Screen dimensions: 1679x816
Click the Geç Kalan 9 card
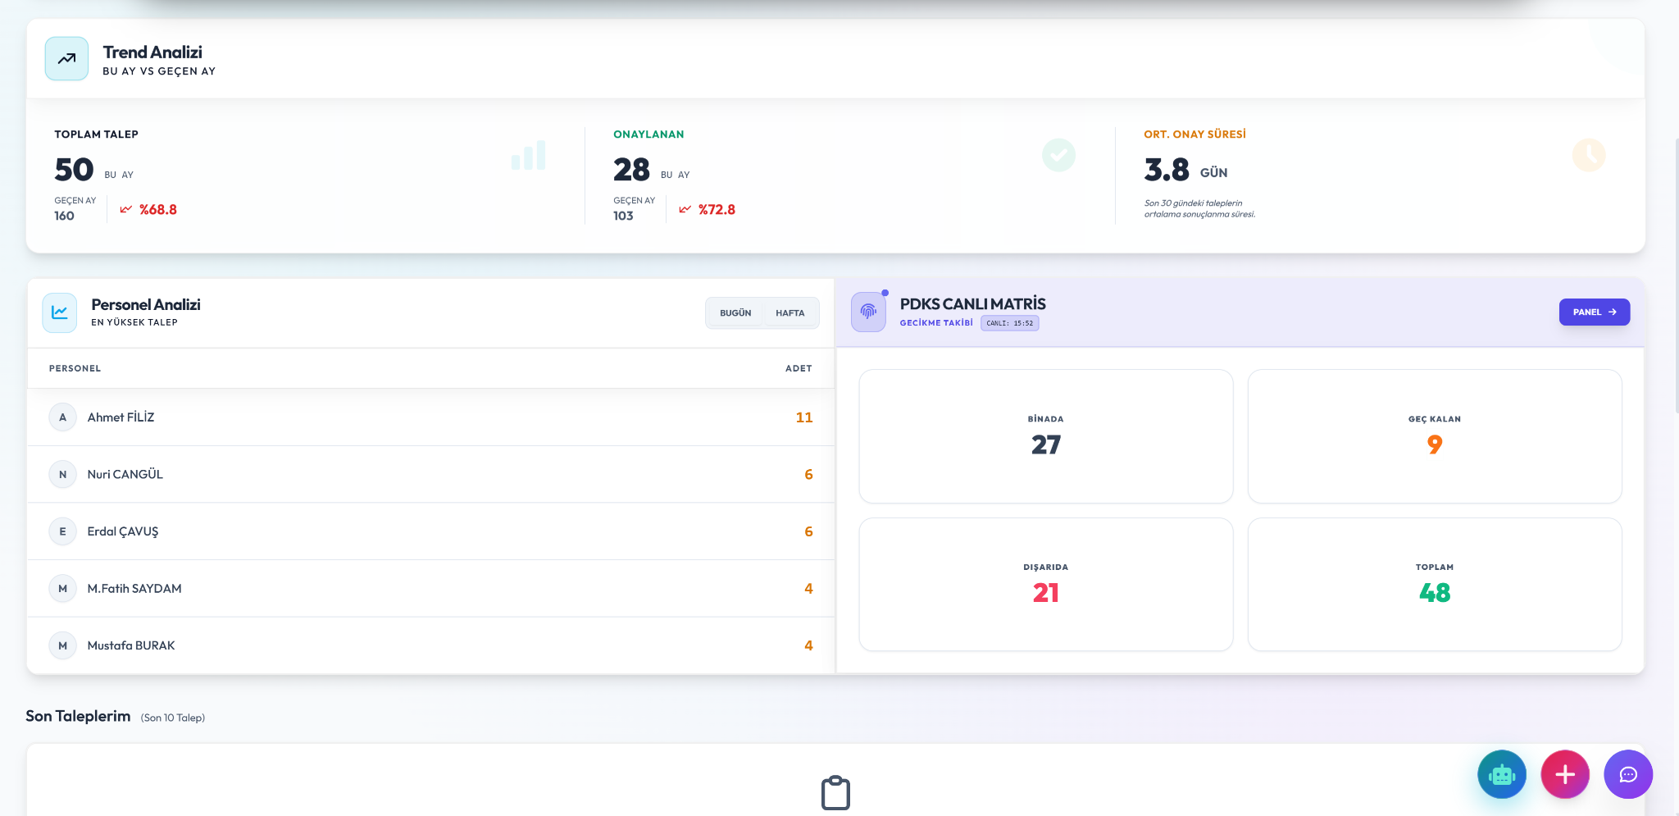[x=1435, y=436]
